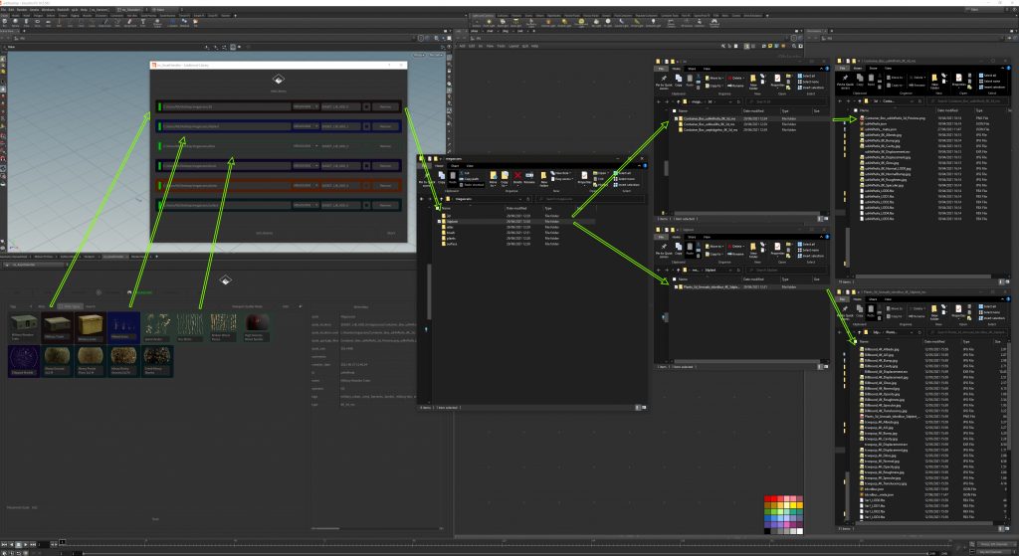Screen dimensions: 1019x556
Task: Click Copy icon in 3d Explorer ribbon
Action: point(677,79)
